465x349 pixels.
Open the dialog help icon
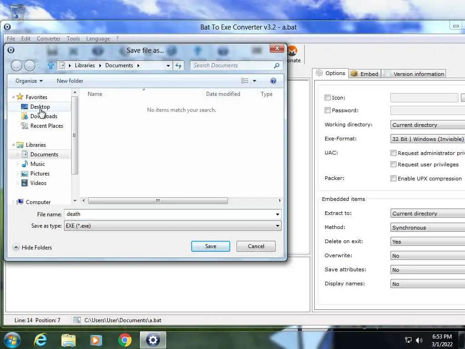pos(273,81)
